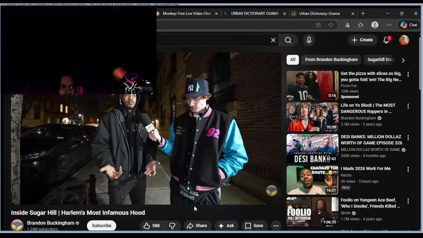
Task: Open options for Life on Yo Block video
Action: click(x=408, y=106)
